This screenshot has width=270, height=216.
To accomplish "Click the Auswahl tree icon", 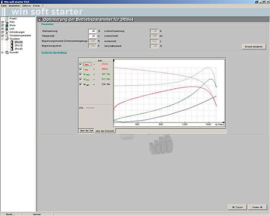I will 6,52.
